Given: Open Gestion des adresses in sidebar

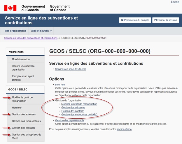Looking at the screenshot, I should 23,114.
